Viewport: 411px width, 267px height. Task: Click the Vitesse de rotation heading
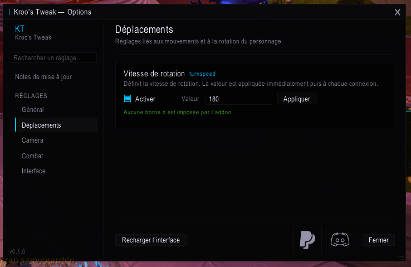point(154,74)
